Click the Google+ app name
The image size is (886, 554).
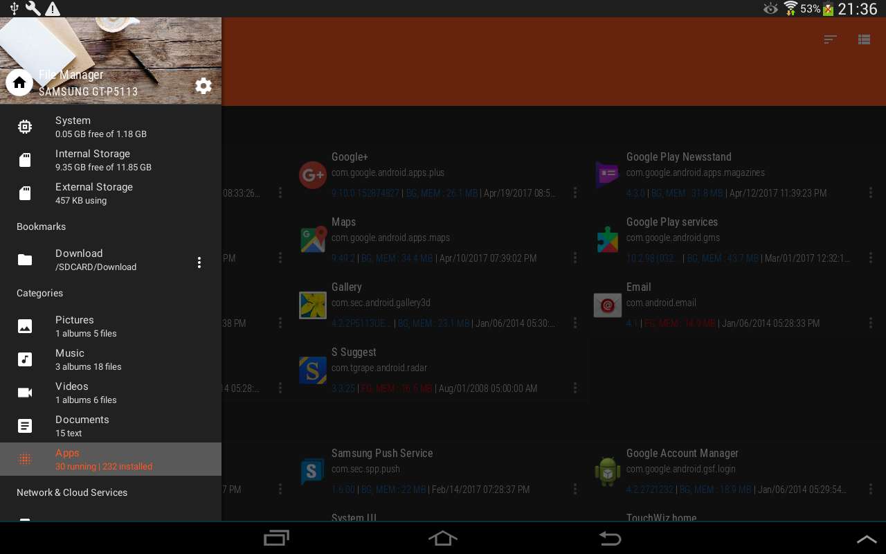(350, 157)
